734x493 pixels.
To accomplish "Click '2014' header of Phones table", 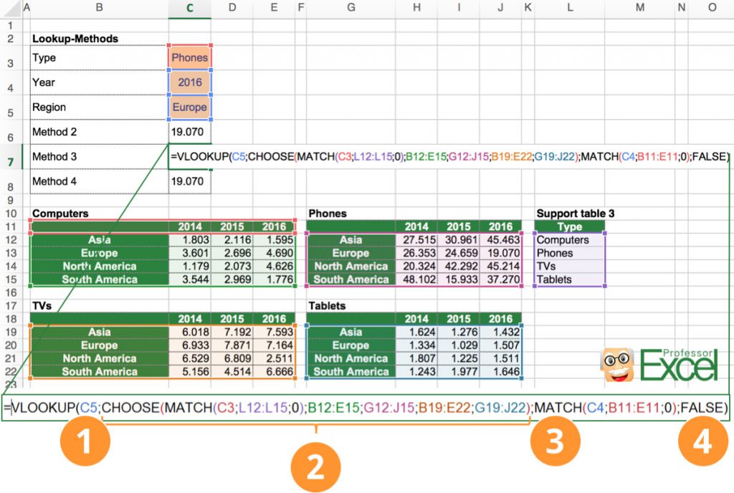I will point(416,227).
